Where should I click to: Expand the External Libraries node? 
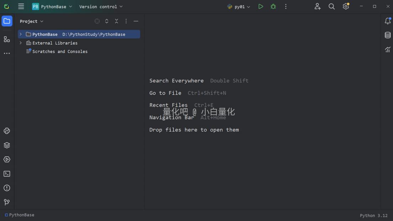click(x=21, y=43)
